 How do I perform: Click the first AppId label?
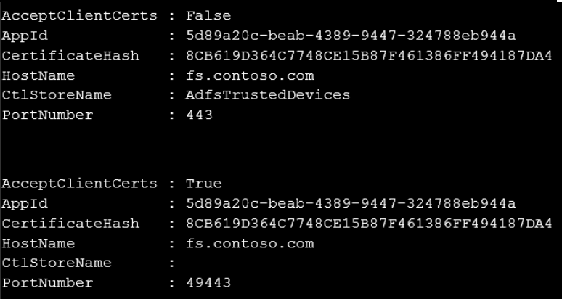(25, 36)
